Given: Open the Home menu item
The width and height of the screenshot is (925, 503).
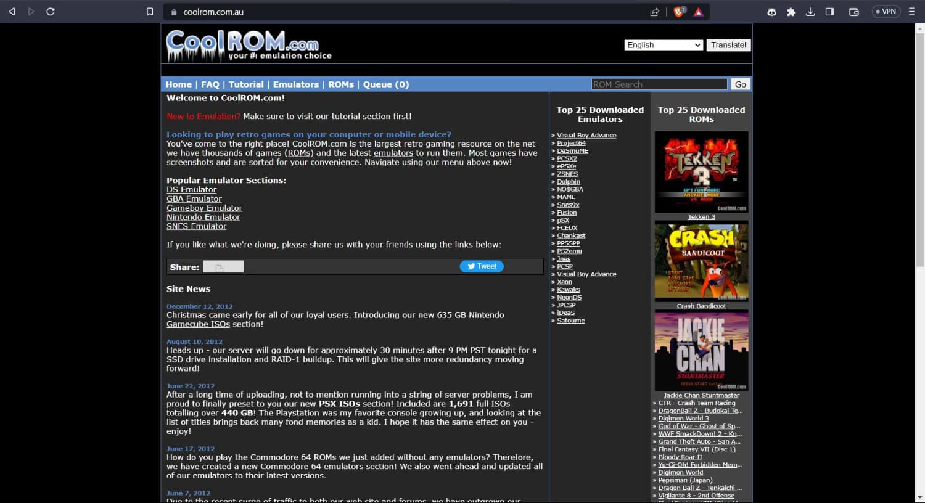Looking at the screenshot, I should pyautogui.click(x=178, y=84).
